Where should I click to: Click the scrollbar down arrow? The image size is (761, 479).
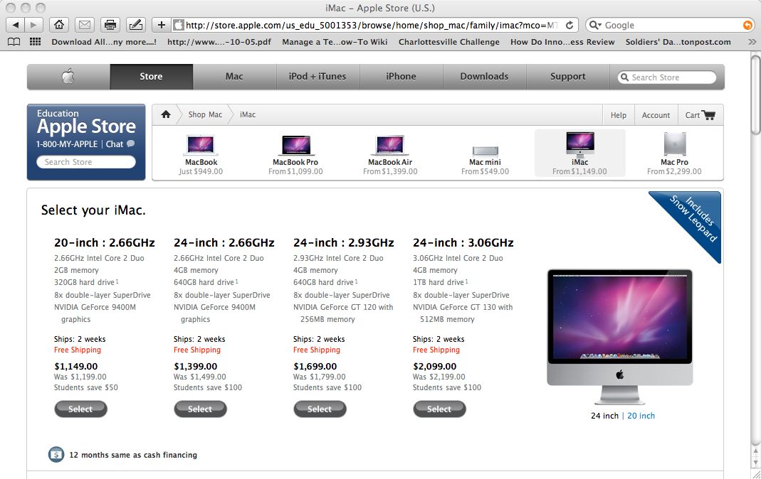(756, 461)
